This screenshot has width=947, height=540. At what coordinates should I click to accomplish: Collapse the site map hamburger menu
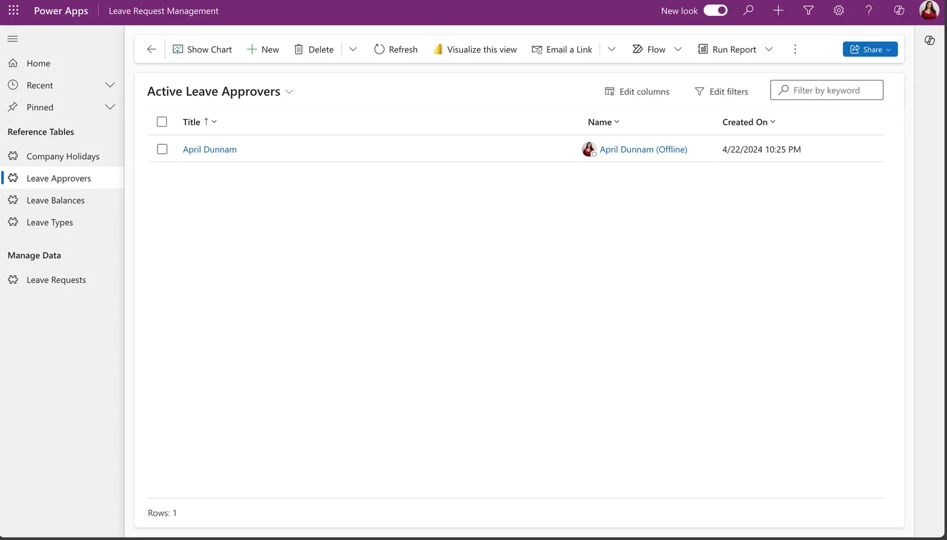click(x=12, y=38)
